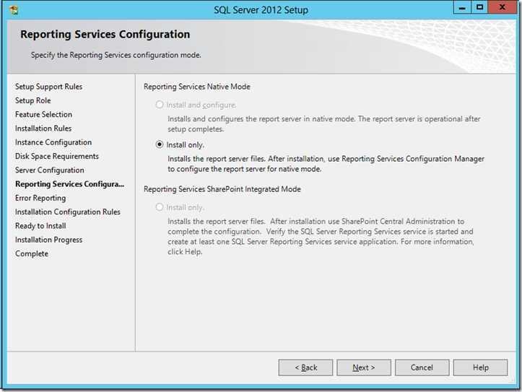The image size is (522, 392).
Task: Select Native Mode "Install only" radio button
Action: (160, 145)
